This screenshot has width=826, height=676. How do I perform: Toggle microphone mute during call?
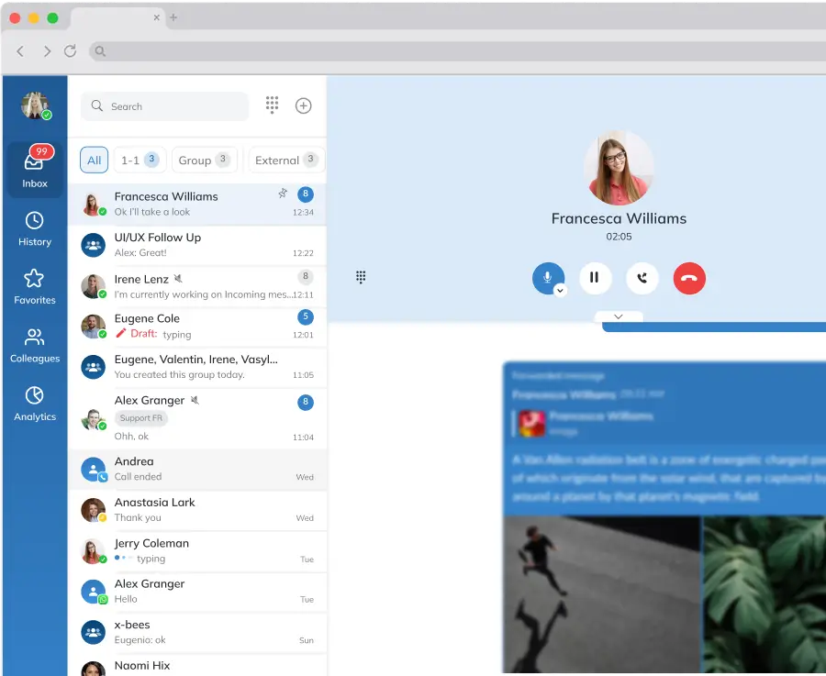(x=547, y=276)
